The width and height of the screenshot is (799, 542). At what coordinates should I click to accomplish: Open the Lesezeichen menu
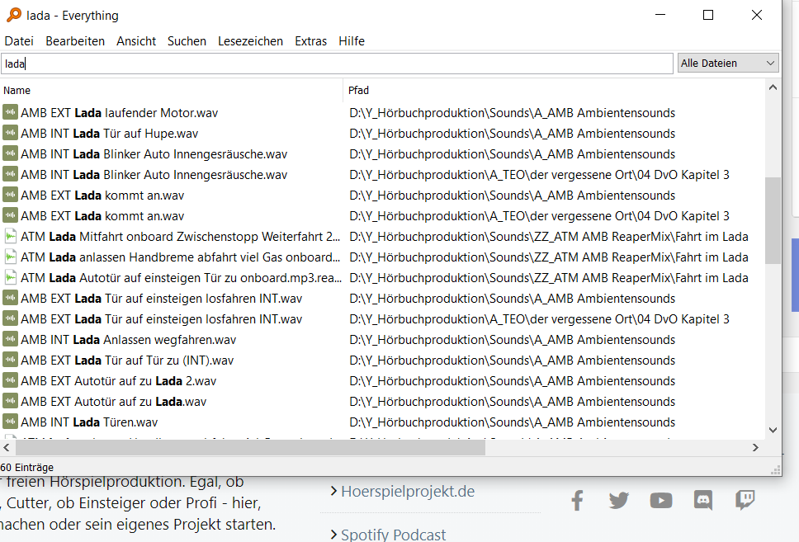click(x=250, y=40)
